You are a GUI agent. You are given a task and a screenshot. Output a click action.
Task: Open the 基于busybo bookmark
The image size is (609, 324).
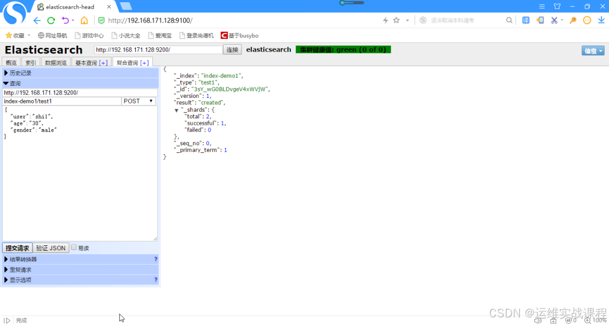tap(240, 35)
